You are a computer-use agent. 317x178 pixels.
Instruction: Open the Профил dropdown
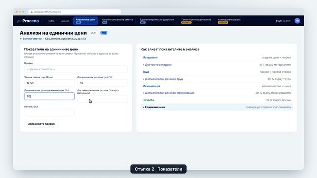click(x=76, y=69)
